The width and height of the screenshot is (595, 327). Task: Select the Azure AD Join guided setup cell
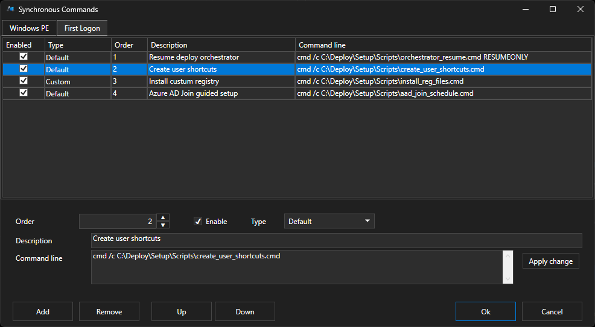tap(221, 93)
